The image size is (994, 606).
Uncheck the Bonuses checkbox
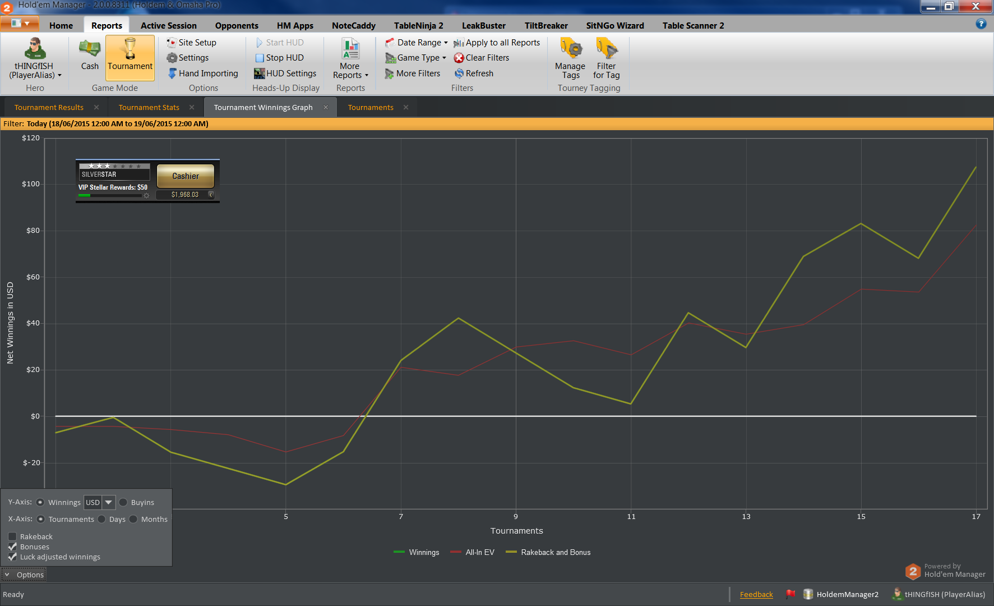[12, 547]
